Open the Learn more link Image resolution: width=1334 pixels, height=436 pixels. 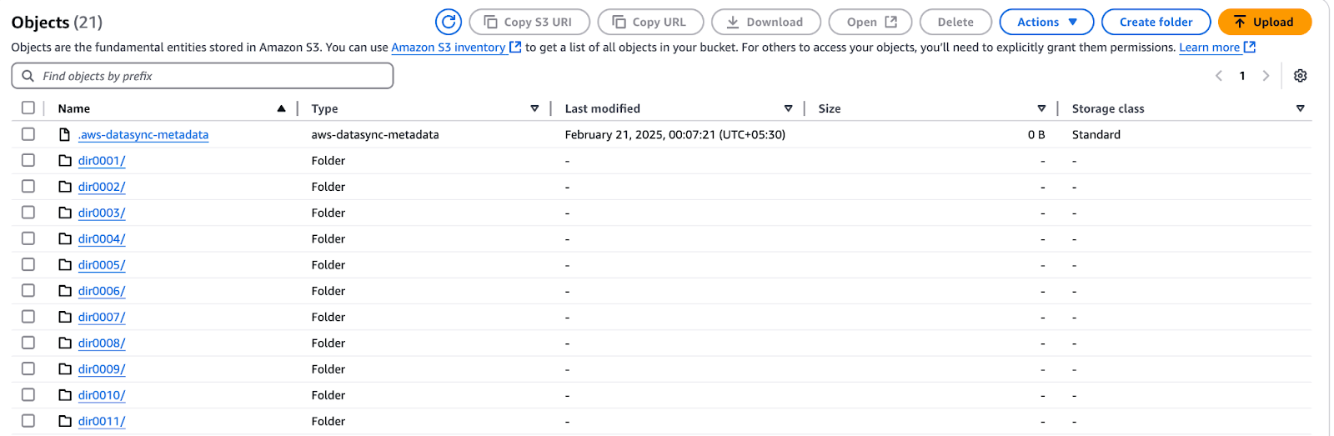coord(1209,48)
